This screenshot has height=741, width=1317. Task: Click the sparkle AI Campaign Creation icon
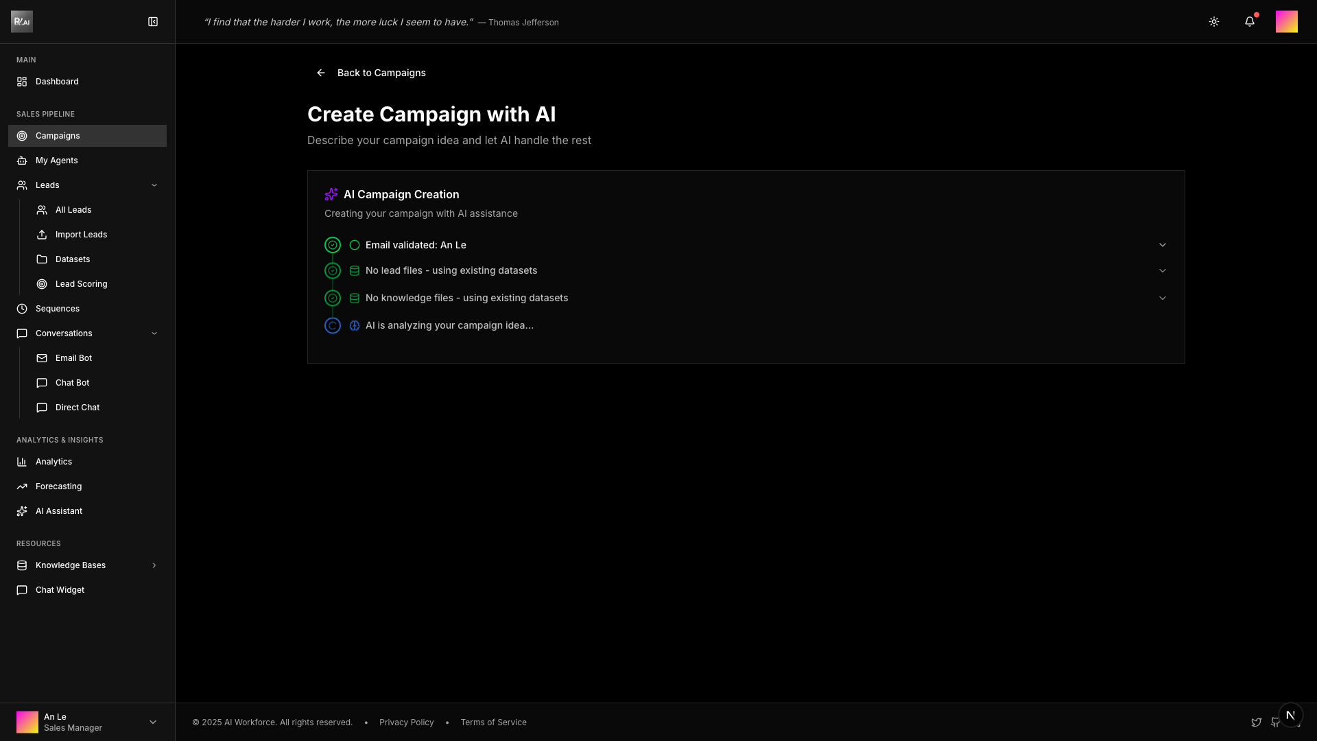[331, 194]
